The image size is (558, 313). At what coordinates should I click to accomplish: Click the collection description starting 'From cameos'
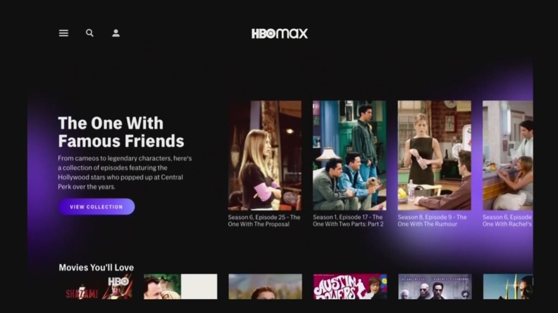click(x=125, y=173)
